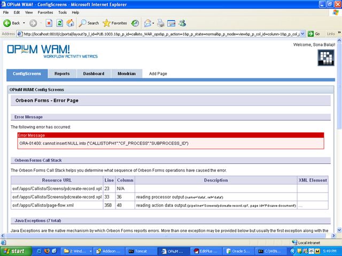This screenshot has width=342, height=256.
Task: Open the Search toolbar button
Action: coord(89,23)
